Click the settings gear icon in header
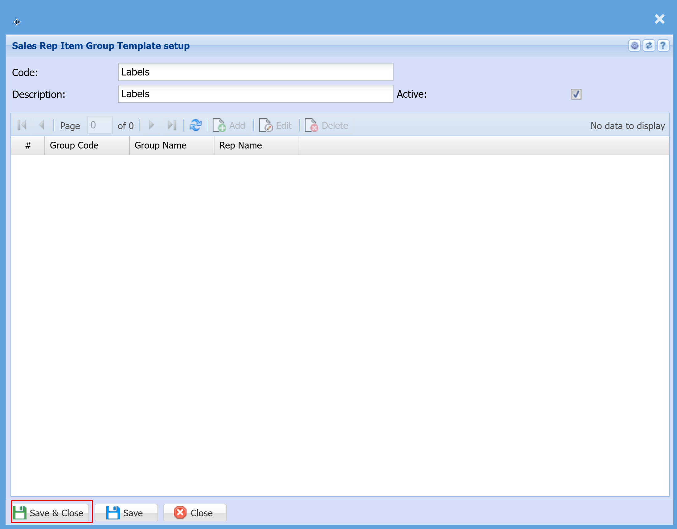The width and height of the screenshot is (677, 529). click(x=634, y=46)
